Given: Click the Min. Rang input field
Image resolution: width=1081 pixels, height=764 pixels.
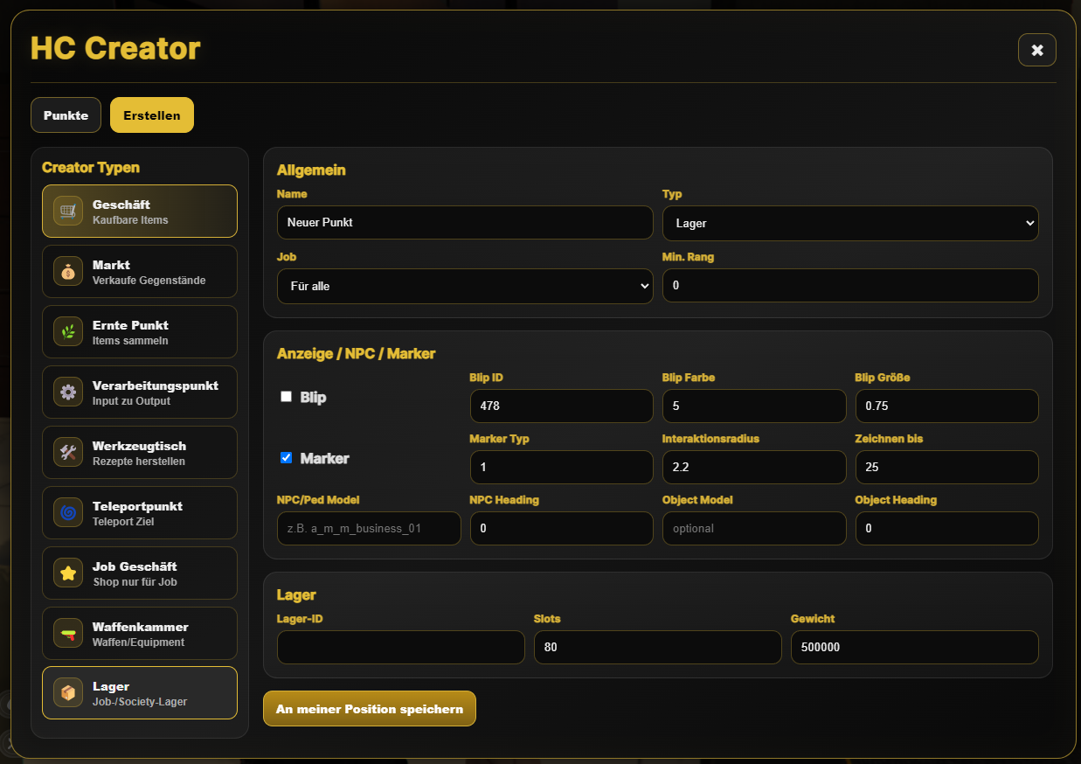Looking at the screenshot, I should click(850, 286).
